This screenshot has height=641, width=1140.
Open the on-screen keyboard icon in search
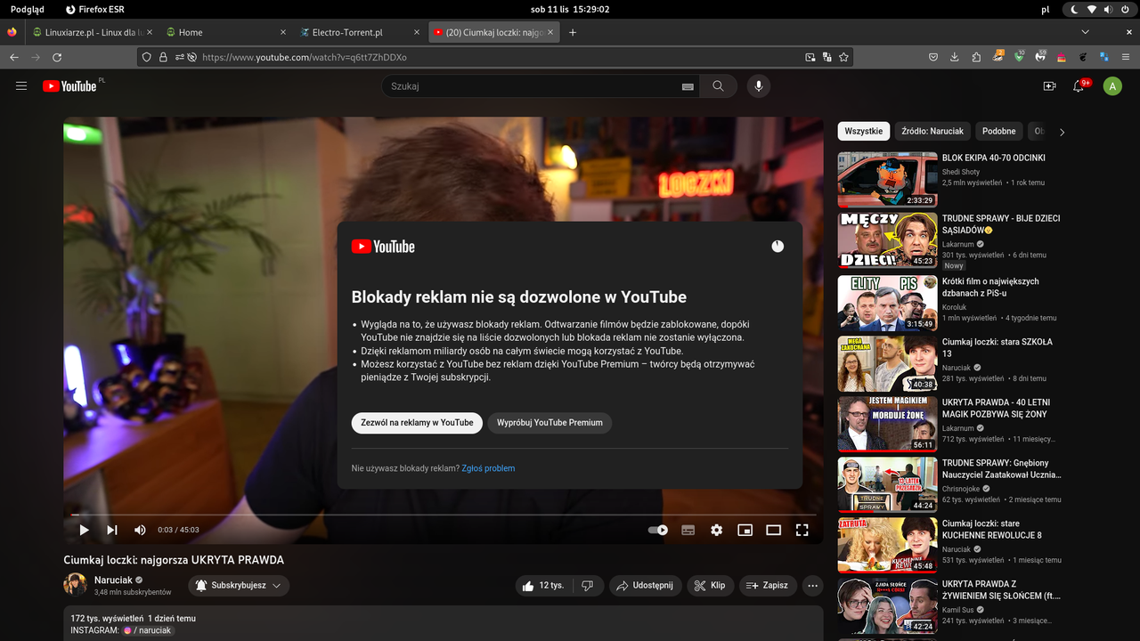pos(688,86)
